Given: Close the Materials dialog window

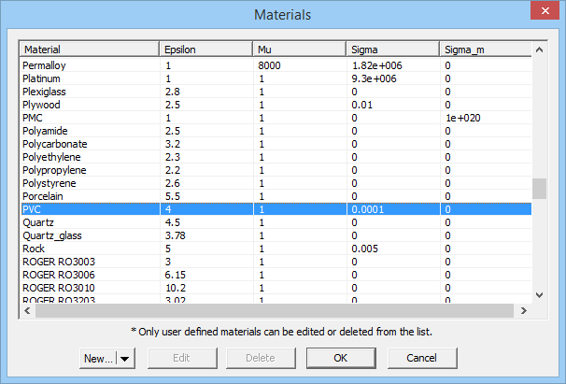Looking at the screenshot, I should (x=544, y=13).
